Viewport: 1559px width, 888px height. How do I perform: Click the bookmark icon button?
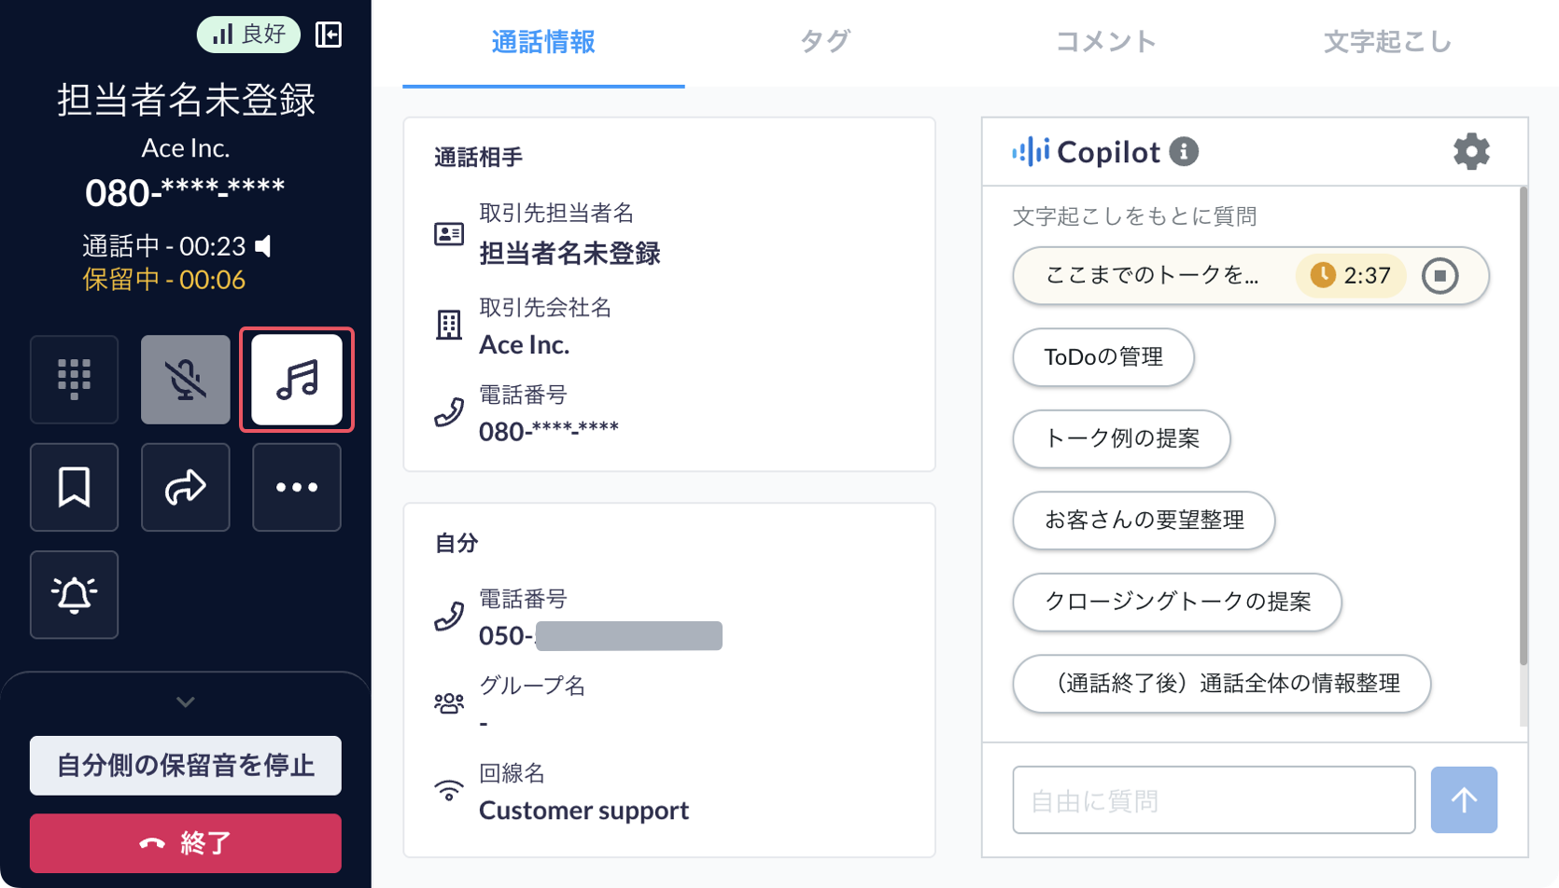[x=74, y=487]
